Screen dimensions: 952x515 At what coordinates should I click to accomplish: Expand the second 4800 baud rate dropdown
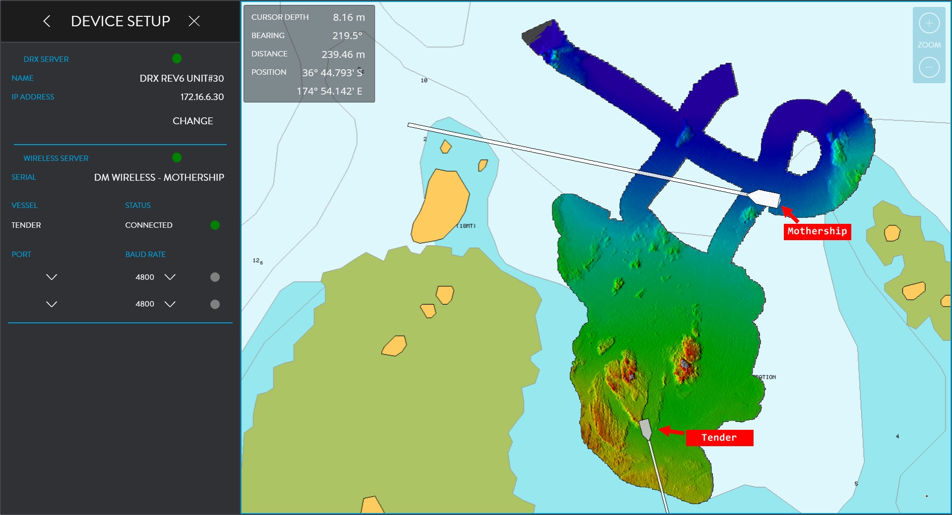pos(170,304)
